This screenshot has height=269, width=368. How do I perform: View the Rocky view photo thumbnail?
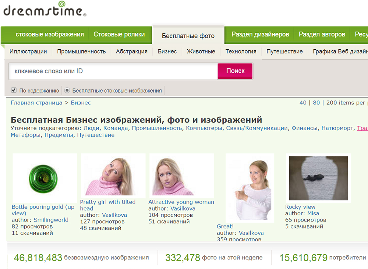tap(318, 177)
